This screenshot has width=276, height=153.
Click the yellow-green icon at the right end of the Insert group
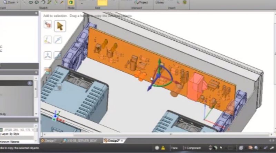[185, 2]
